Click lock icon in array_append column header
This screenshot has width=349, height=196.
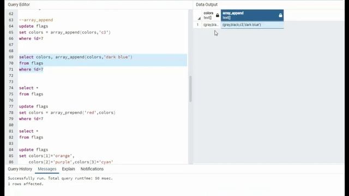pos(280,15)
